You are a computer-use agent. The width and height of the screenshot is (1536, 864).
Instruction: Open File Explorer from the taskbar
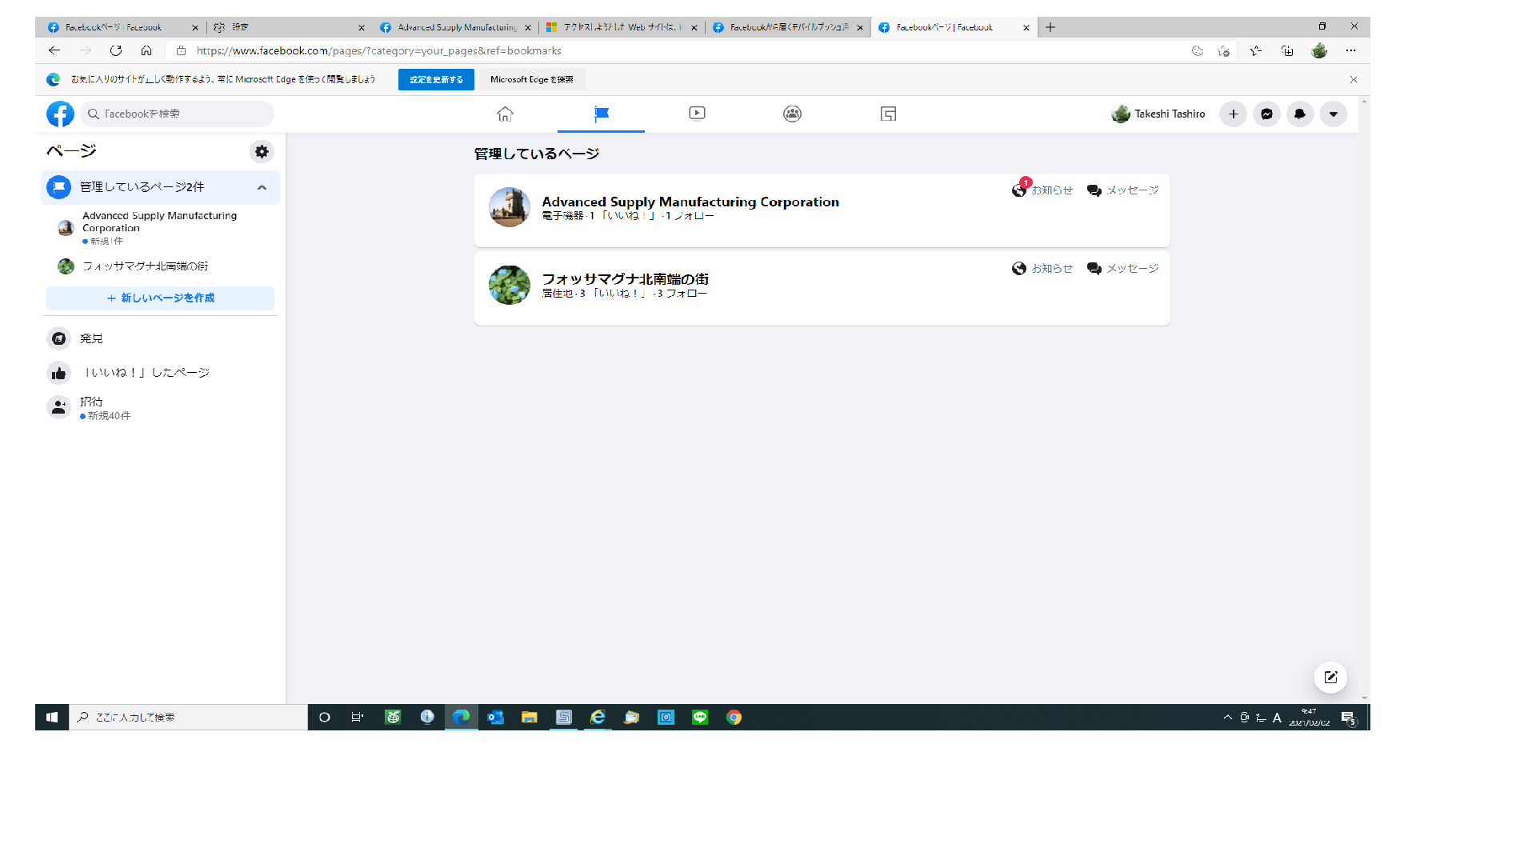click(529, 718)
